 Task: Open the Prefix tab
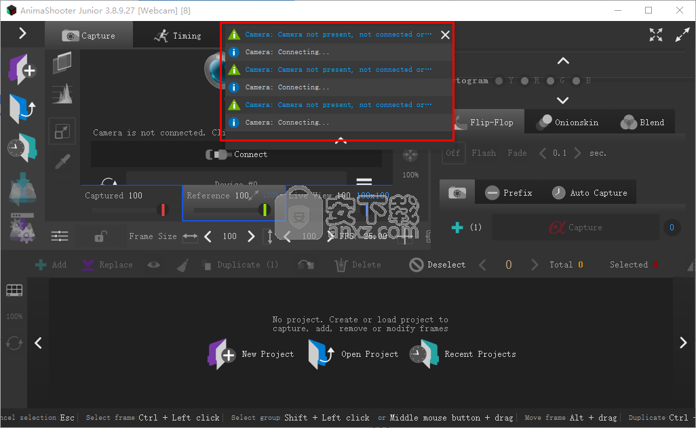[509, 193]
